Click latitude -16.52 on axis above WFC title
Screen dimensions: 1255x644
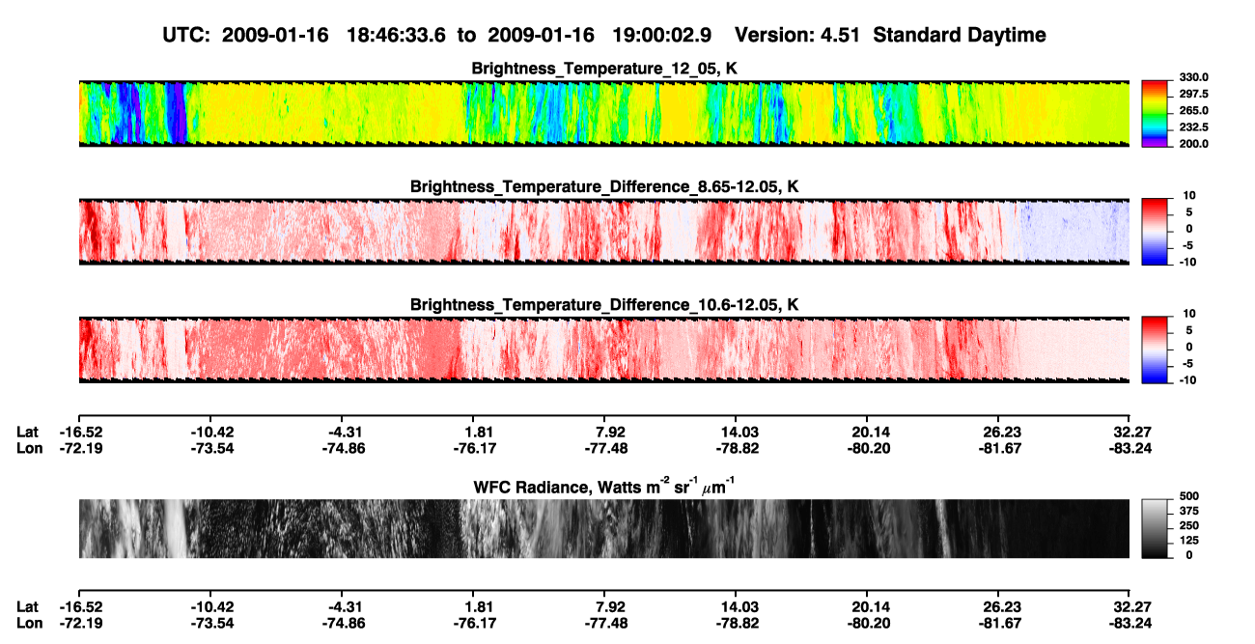80,432
